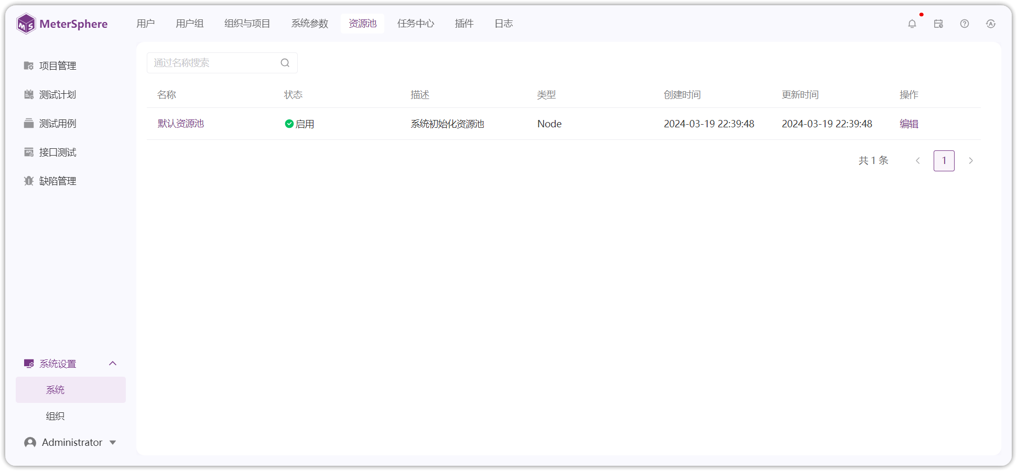Click the 项目管理 sidebar icon
1017x471 pixels.
[x=29, y=65]
